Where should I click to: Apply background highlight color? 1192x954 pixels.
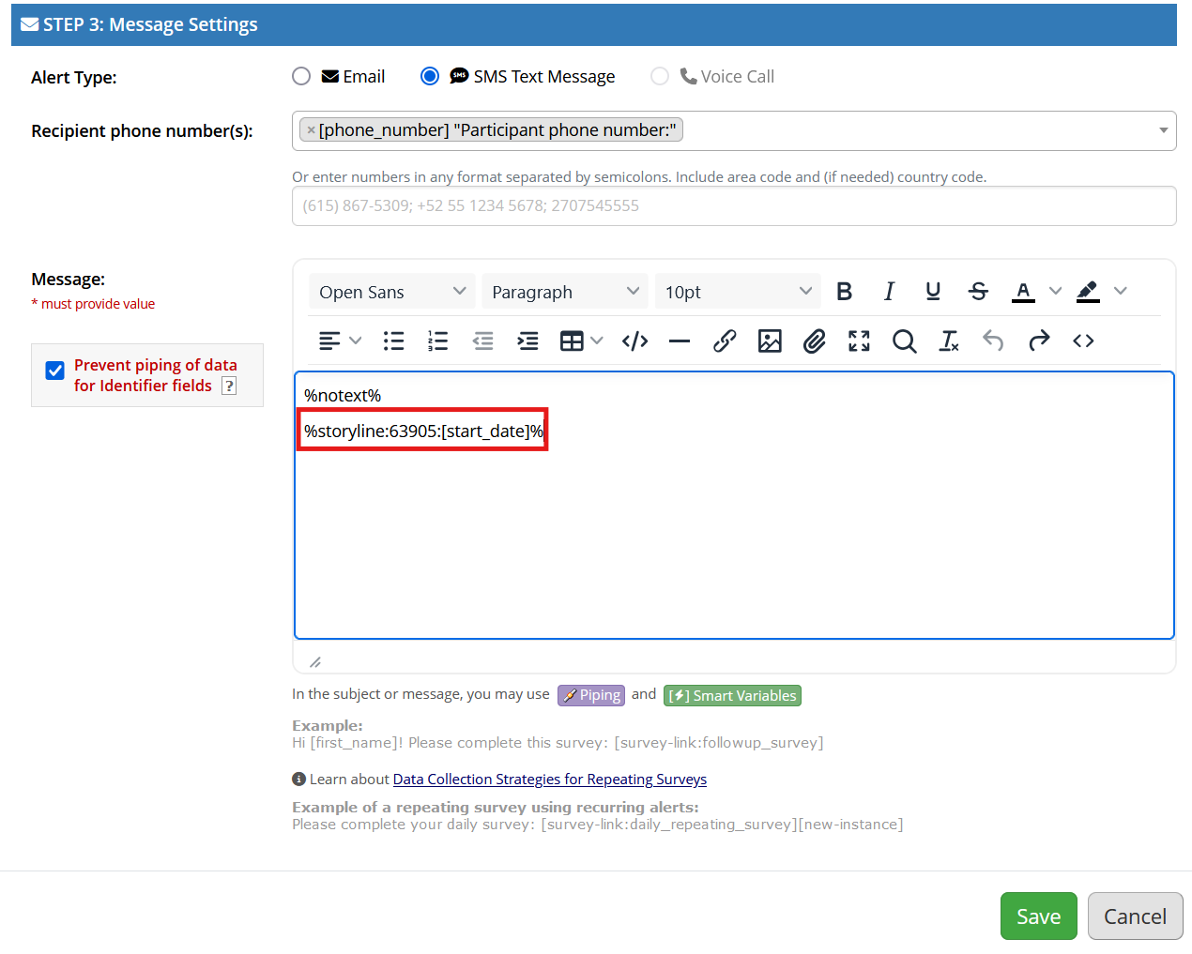[1088, 292]
